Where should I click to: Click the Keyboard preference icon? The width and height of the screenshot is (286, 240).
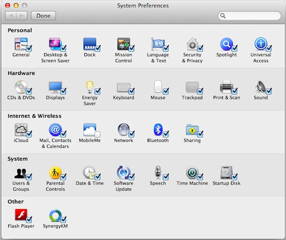tap(123, 87)
